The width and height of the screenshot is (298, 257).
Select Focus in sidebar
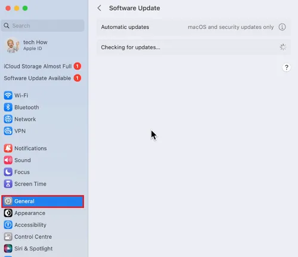click(42, 172)
